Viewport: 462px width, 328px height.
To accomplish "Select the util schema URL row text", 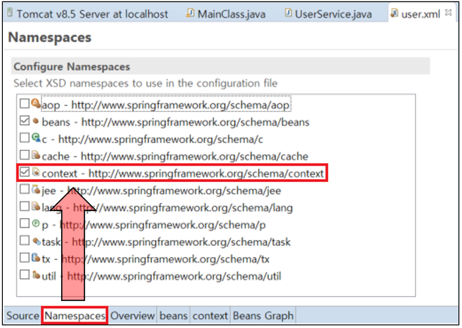I will (x=162, y=276).
